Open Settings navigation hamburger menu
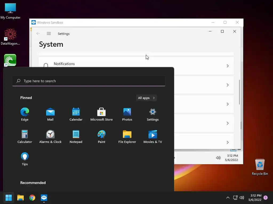This screenshot has width=273, height=204. tap(49, 33)
